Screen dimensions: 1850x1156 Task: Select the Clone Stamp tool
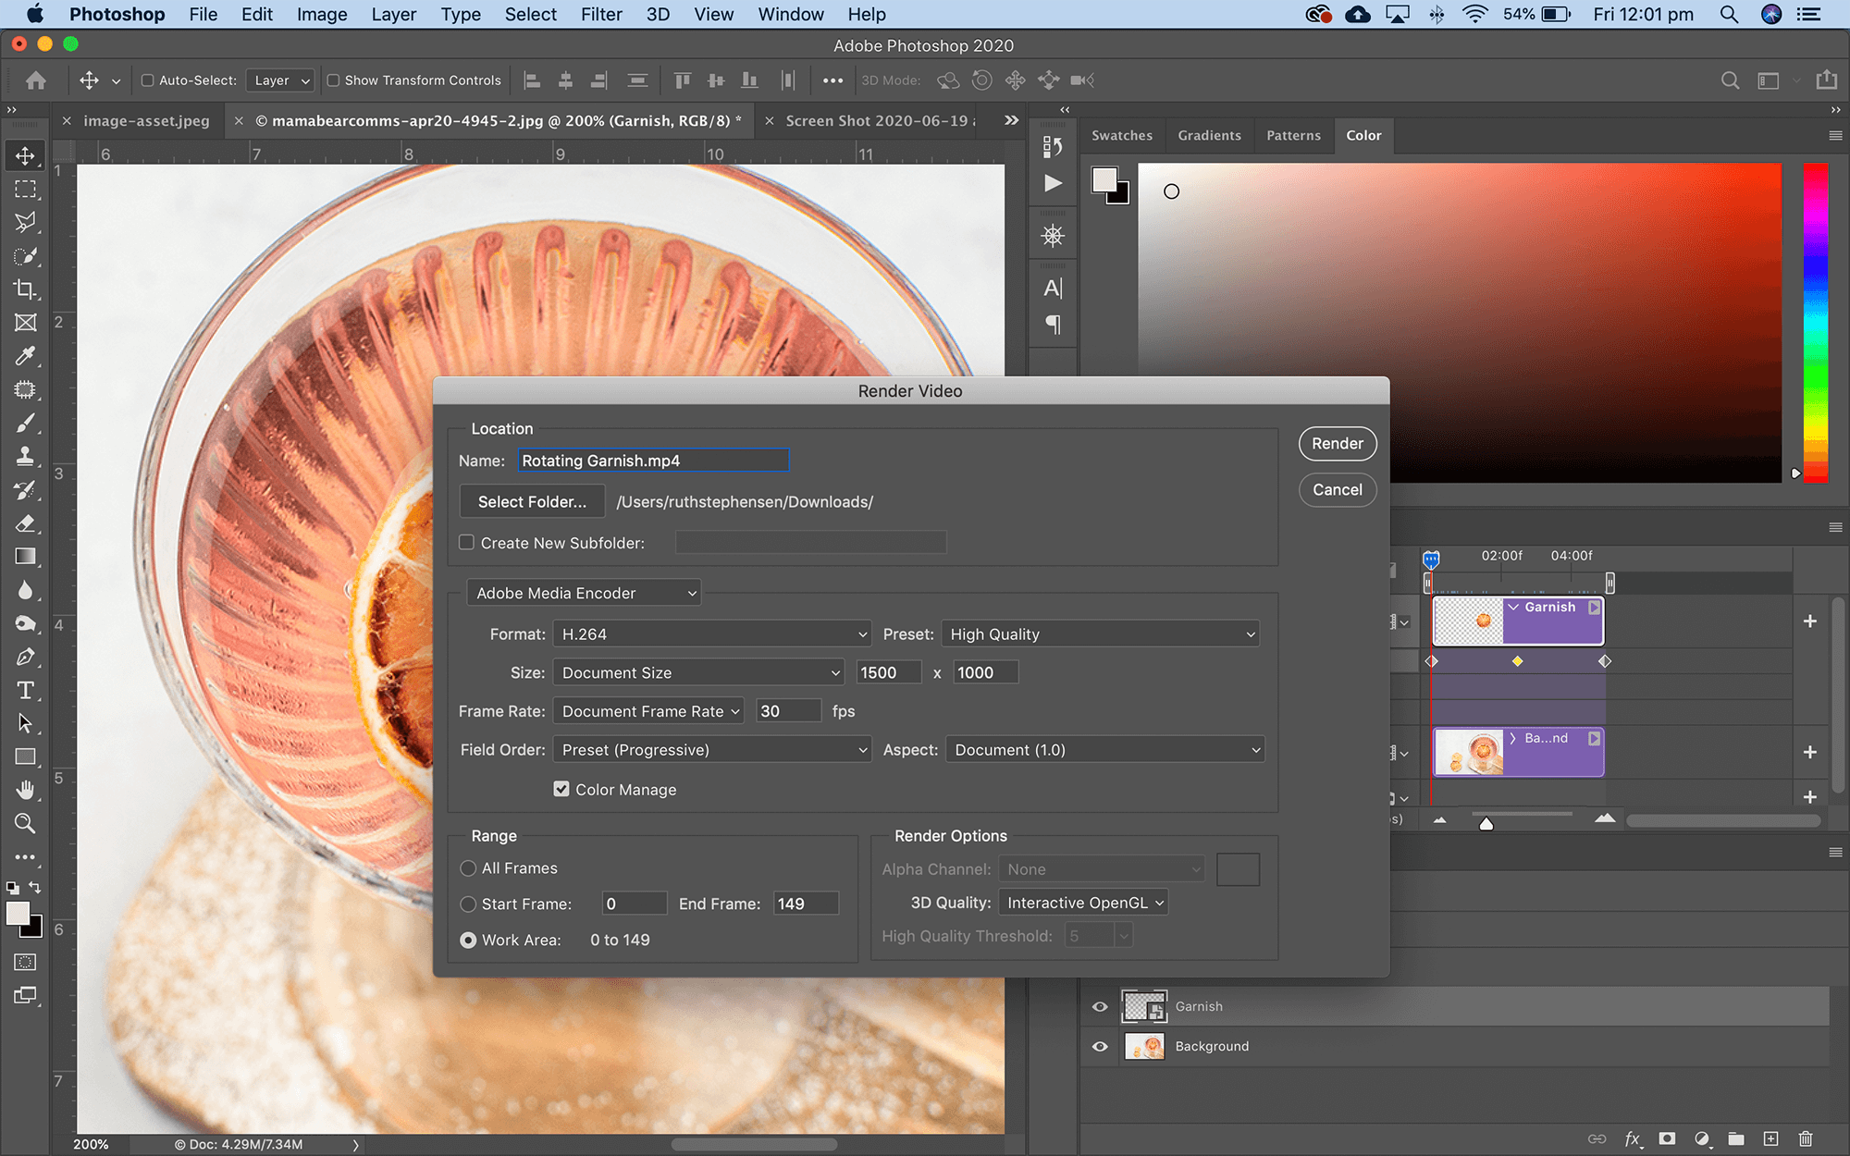click(25, 457)
